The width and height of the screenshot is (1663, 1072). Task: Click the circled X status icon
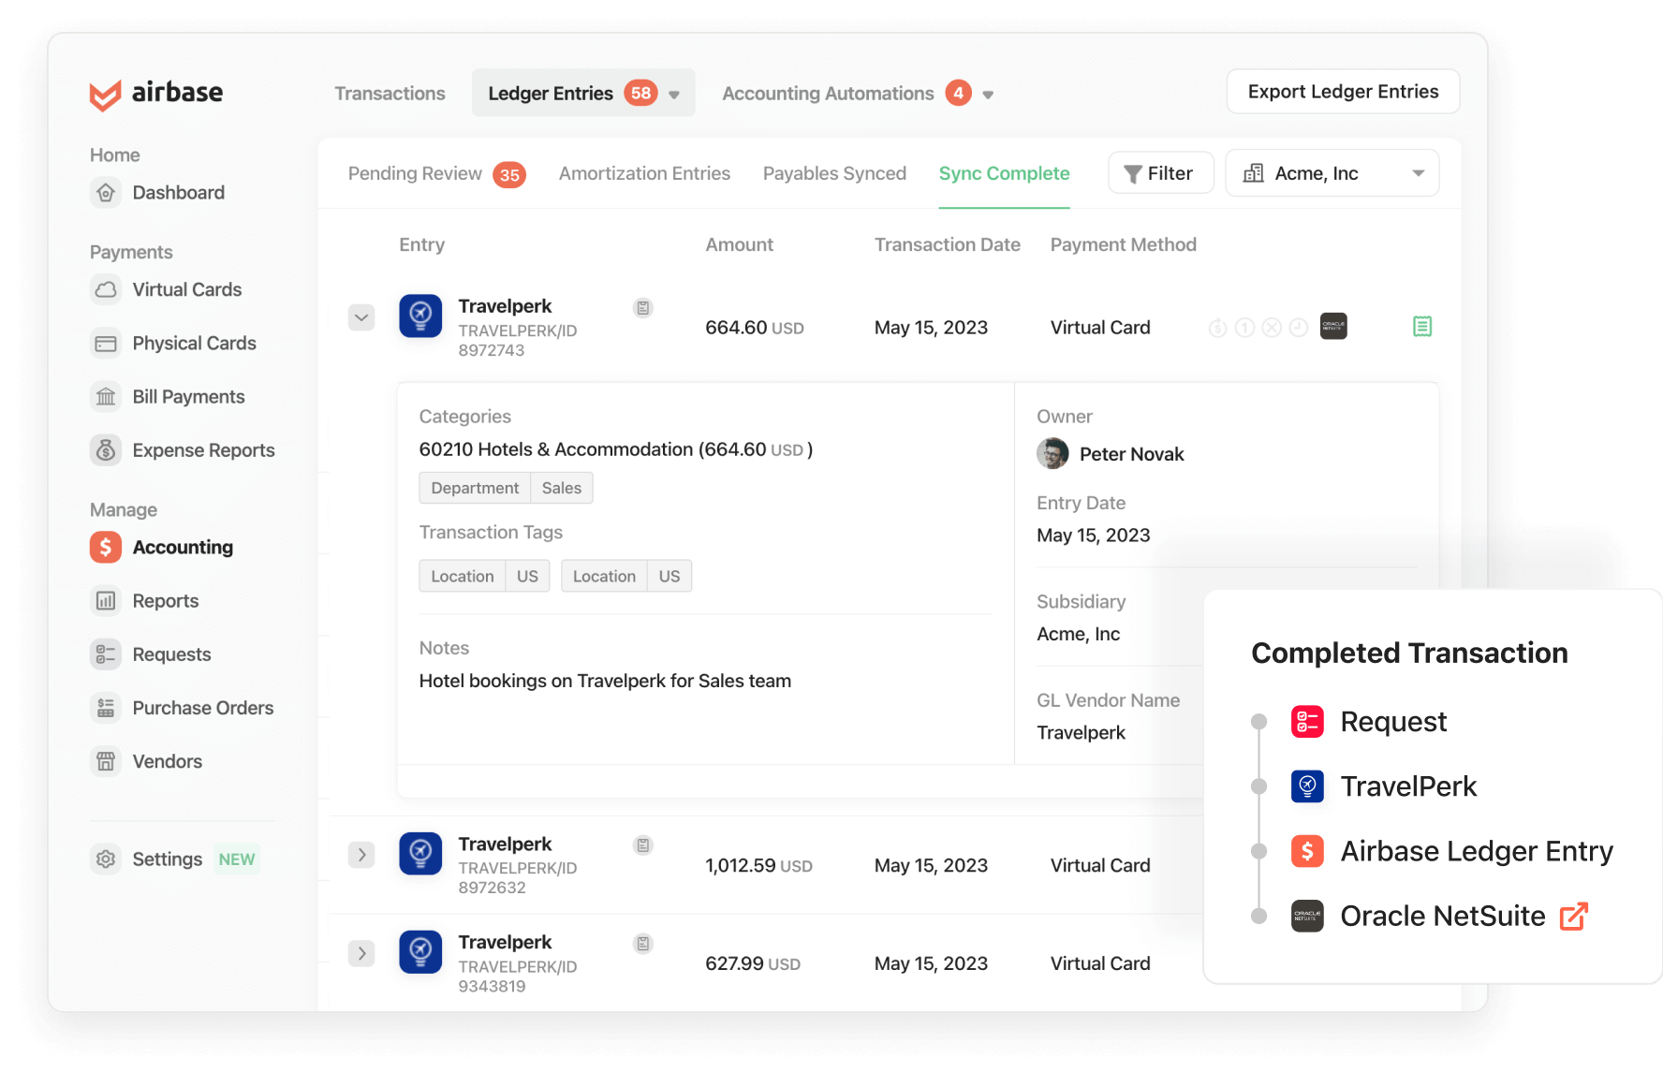point(1272,328)
